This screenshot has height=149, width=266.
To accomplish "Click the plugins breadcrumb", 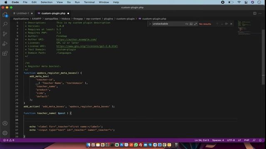I will click(x=108, y=19).
